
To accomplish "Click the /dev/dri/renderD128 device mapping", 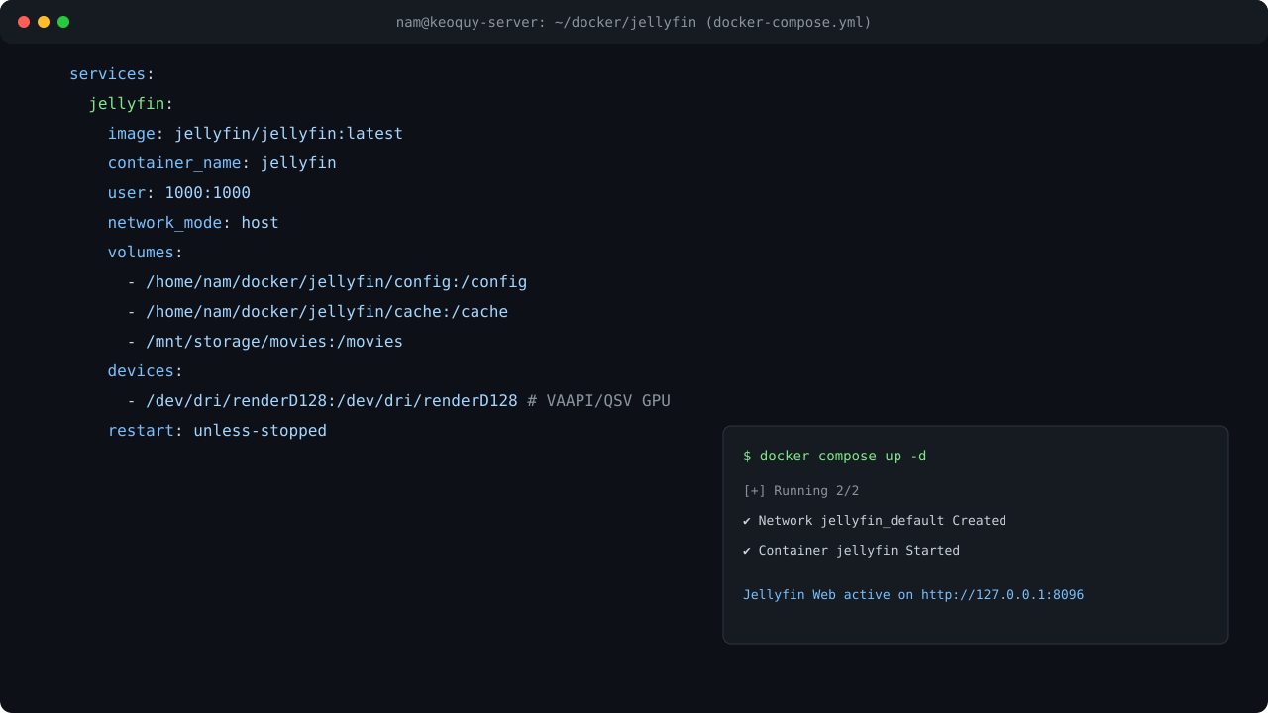I will point(332,401).
